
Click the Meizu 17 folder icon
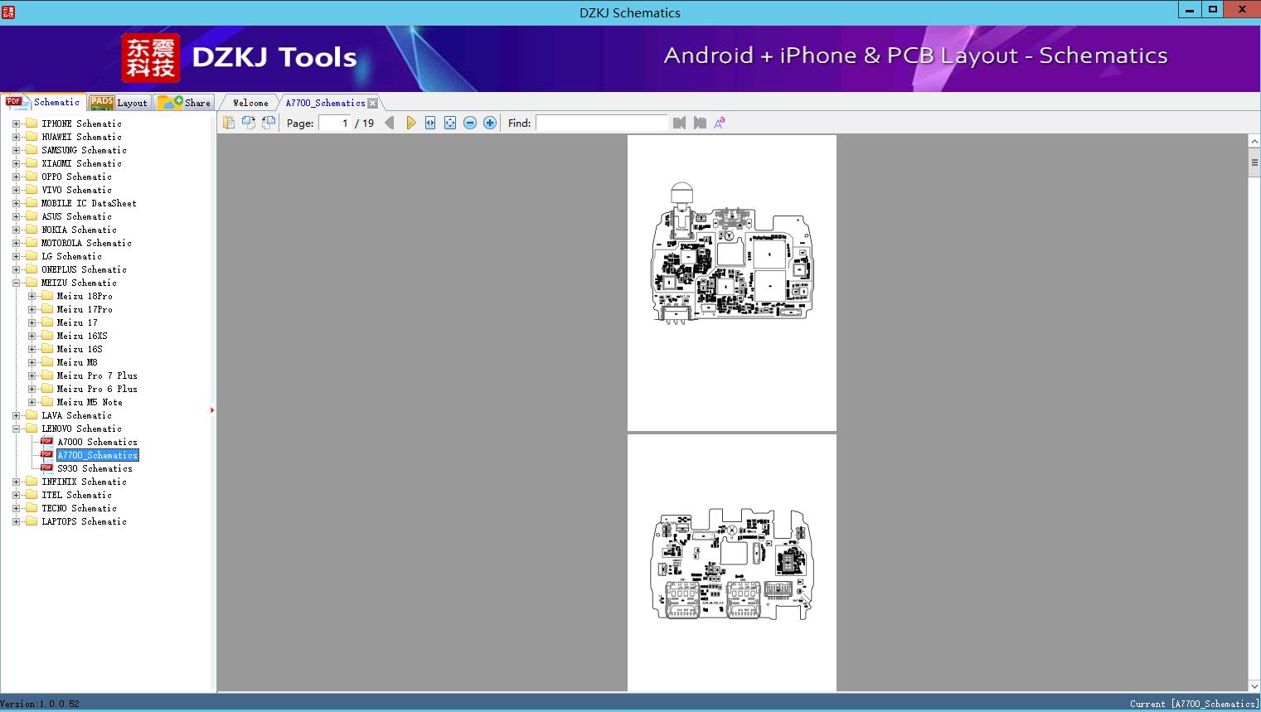click(x=47, y=322)
